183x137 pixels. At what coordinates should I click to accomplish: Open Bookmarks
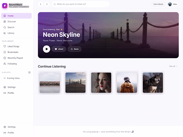tap(16, 52)
